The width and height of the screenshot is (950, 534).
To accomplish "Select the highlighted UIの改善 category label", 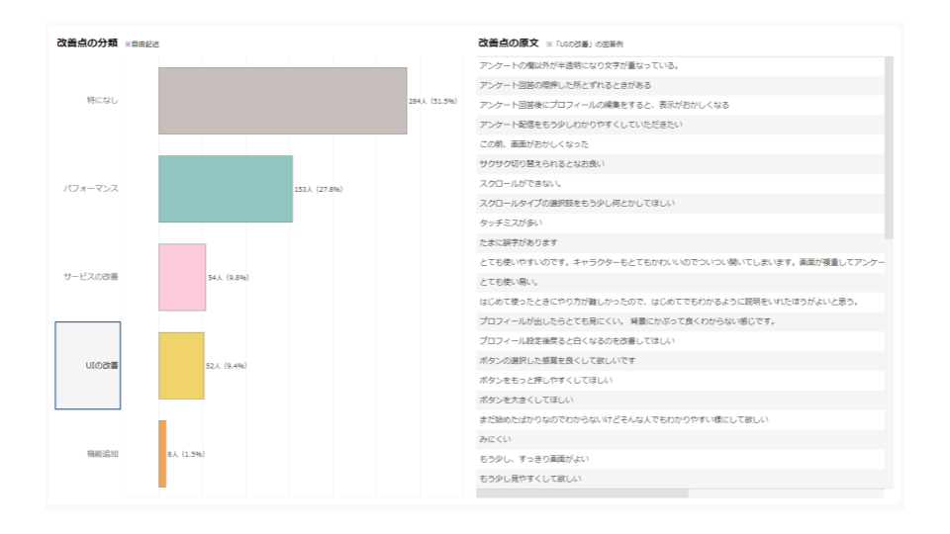I will coord(88,366).
